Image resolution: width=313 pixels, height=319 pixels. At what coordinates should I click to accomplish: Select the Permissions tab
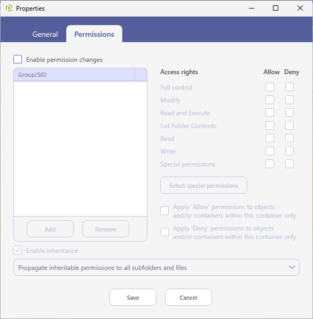point(94,34)
